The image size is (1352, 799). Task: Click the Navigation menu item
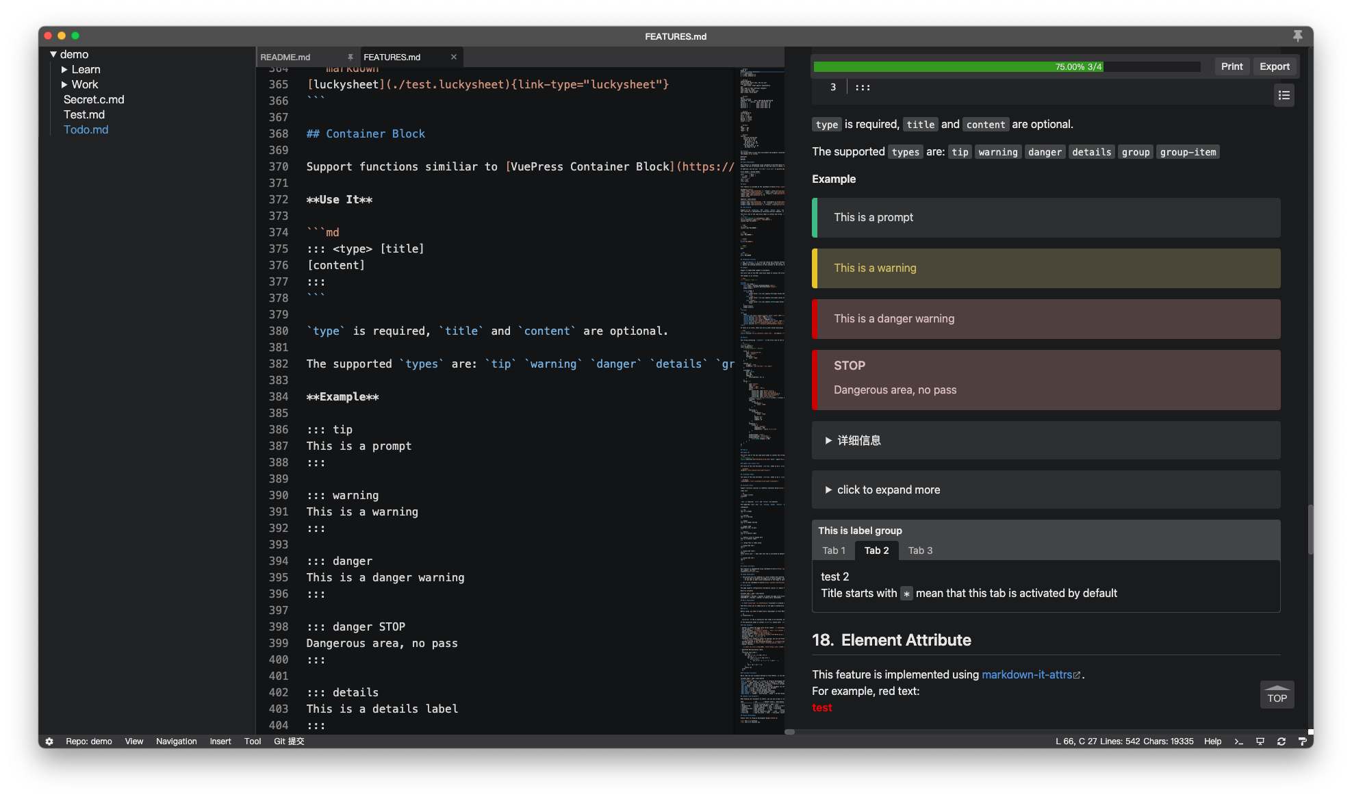click(x=176, y=741)
